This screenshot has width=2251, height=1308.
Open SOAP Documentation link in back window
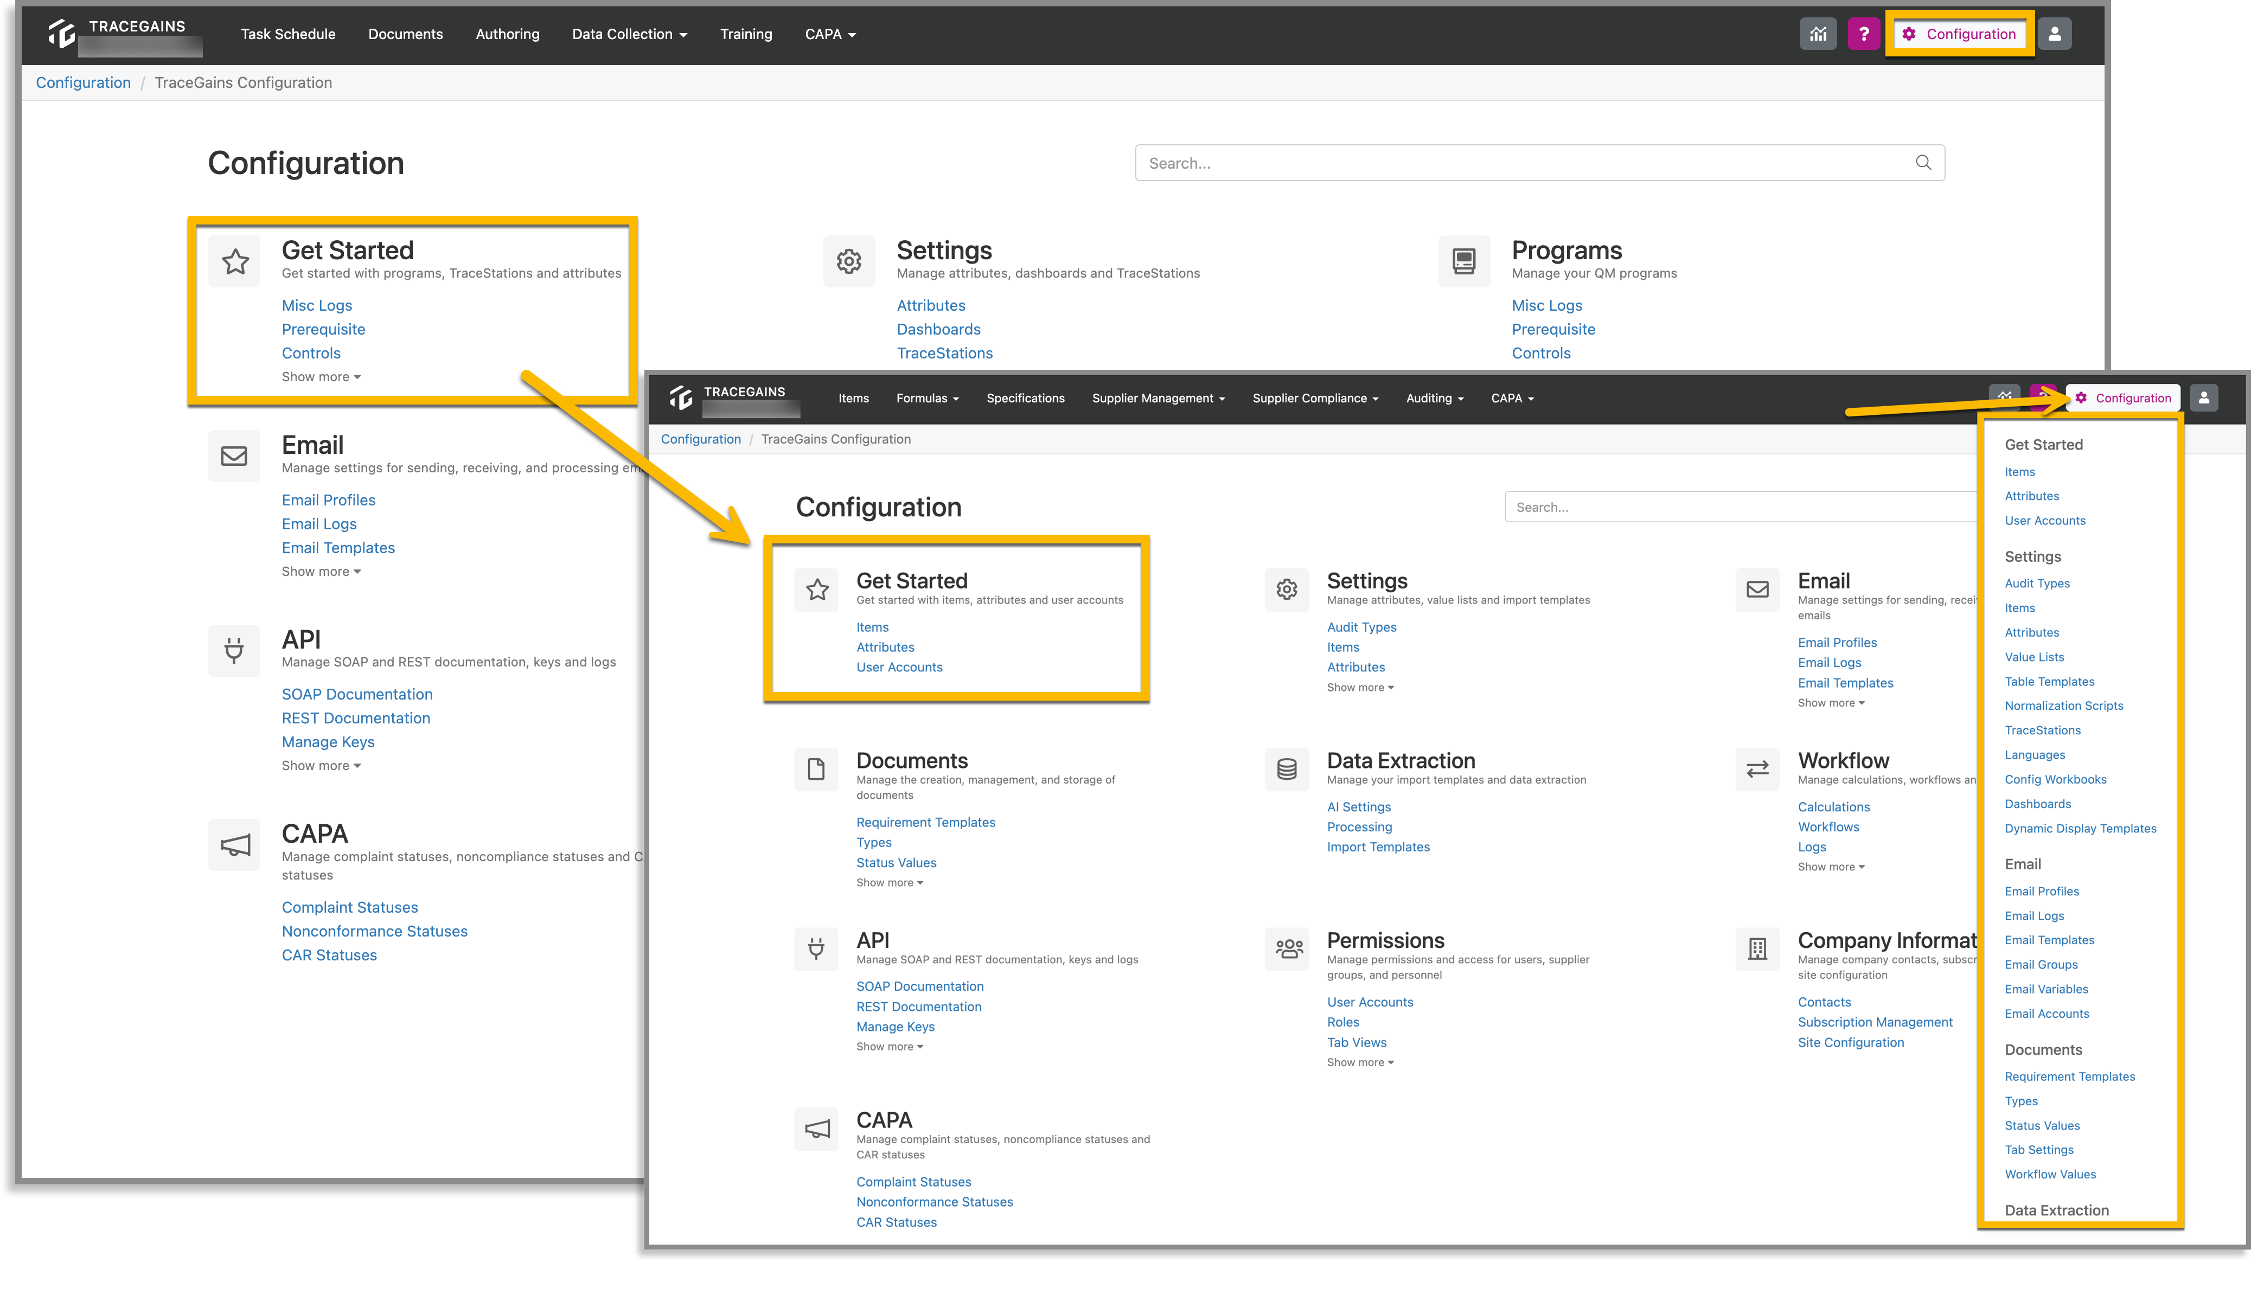[x=356, y=694]
